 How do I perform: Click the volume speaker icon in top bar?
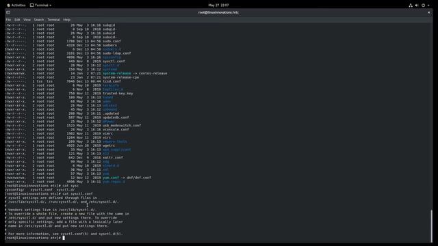coord(417,5)
